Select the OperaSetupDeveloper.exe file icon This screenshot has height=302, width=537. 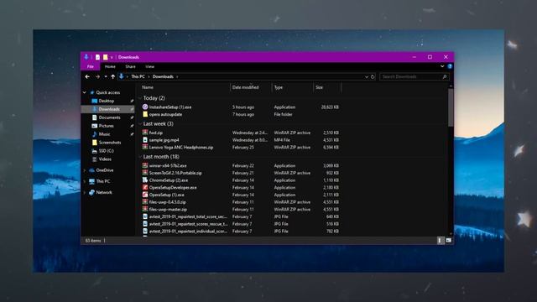point(145,187)
